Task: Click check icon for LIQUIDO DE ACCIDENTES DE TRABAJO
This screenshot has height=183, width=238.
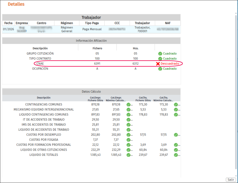Action: [x=128, y=130]
